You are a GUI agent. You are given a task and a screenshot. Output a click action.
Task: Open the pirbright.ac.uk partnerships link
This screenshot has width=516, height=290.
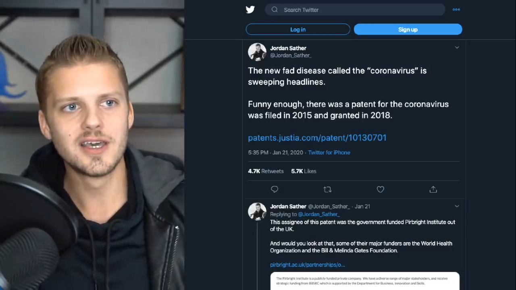point(307,265)
